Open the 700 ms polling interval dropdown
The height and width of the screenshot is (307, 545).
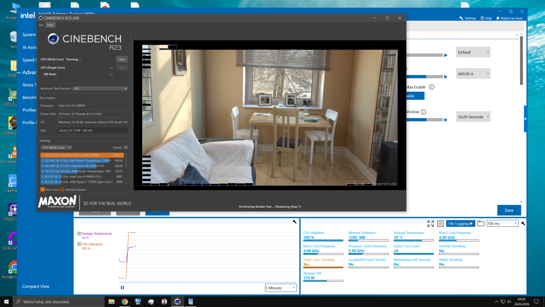click(x=502, y=224)
